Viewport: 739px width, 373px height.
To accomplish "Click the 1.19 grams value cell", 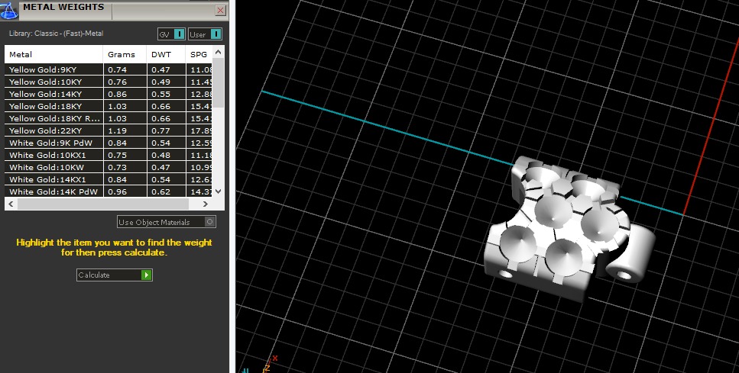I will point(125,130).
